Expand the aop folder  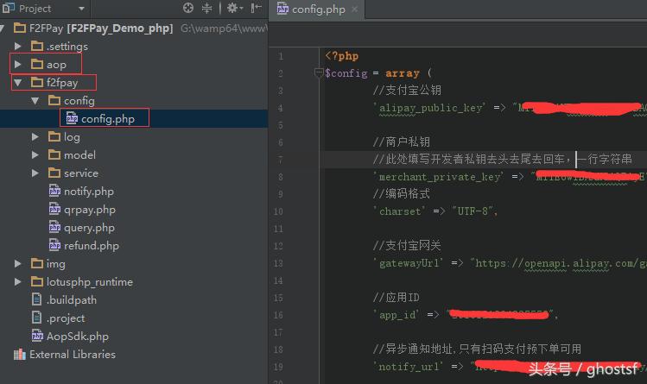click(x=18, y=65)
